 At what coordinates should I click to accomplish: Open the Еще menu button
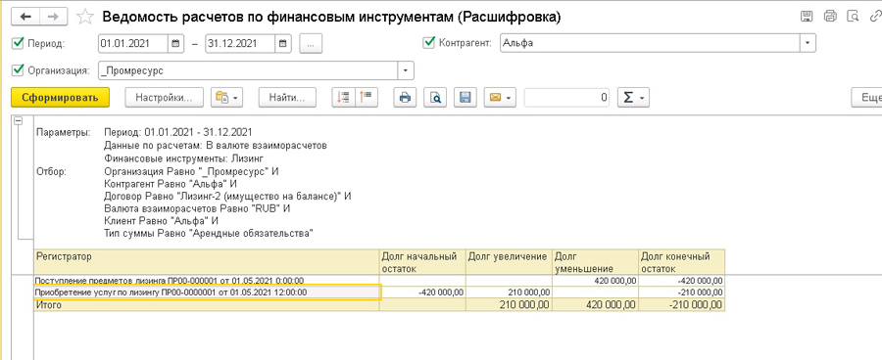click(x=867, y=97)
